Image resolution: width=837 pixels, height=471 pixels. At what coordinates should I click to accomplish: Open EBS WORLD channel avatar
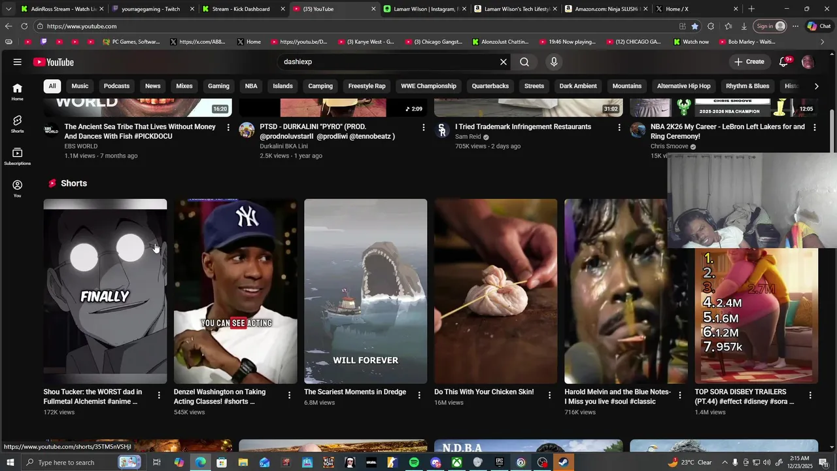point(51,130)
